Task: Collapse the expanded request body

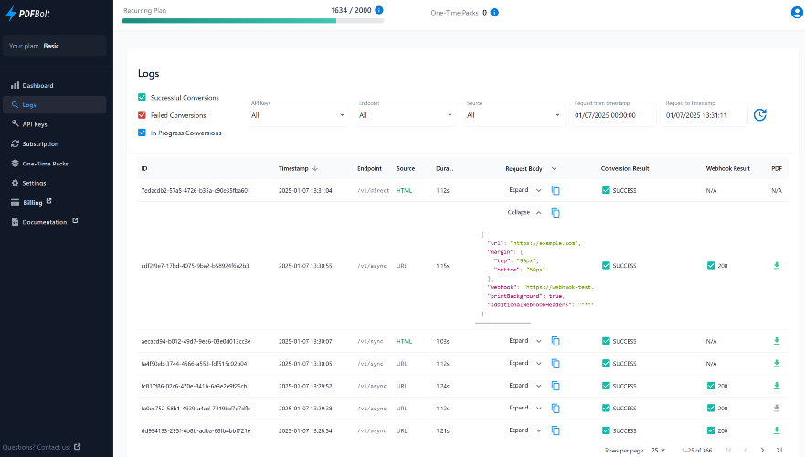Action: point(524,212)
